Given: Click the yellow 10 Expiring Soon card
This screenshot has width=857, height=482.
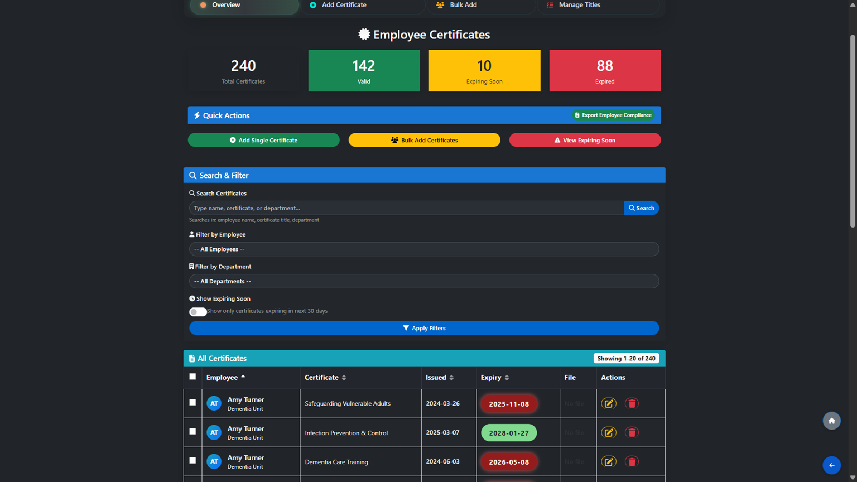Looking at the screenshot, I should (x=484, y=71).
